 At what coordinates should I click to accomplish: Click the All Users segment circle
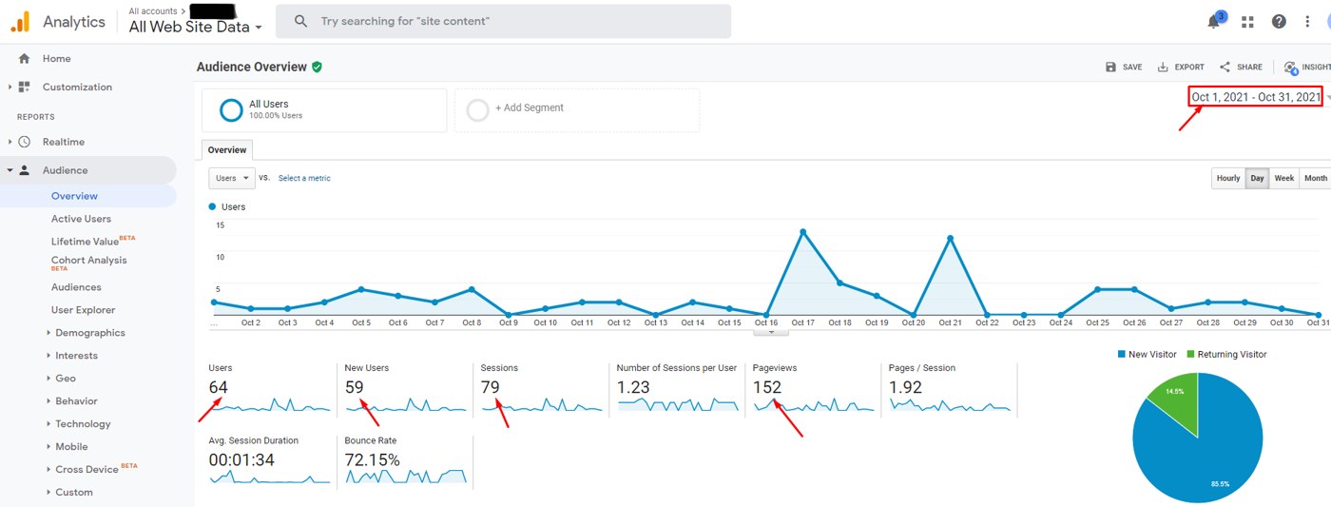pos(231,109)
